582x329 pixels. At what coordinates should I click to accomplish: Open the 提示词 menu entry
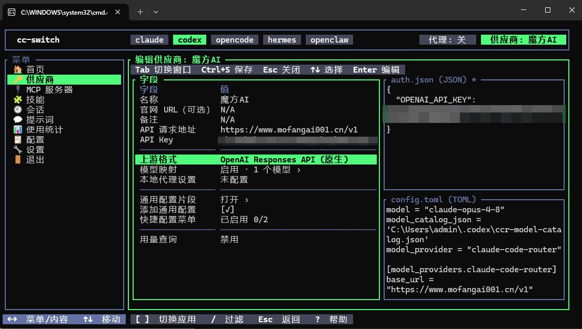pos(39,119)
